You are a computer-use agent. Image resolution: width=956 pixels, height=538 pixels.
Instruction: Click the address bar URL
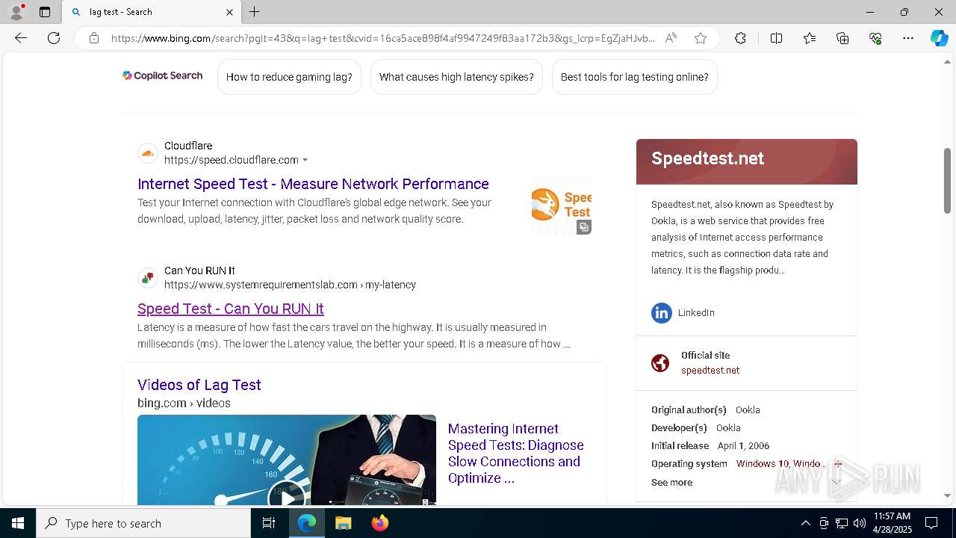coord(382,38)
